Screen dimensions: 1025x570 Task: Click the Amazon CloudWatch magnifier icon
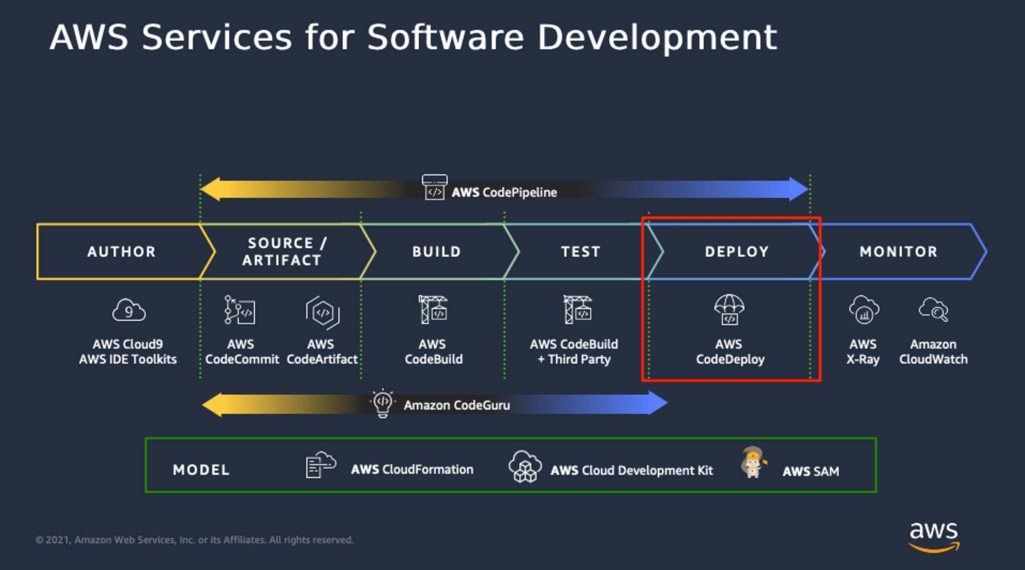pos(934,310)
